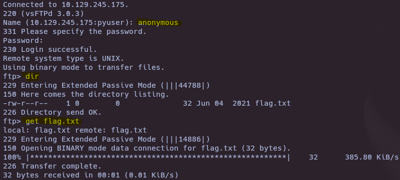Click the 'local: flag.txt remote: flag.txt' line
The image size is (400, 180).
(74, 131)
